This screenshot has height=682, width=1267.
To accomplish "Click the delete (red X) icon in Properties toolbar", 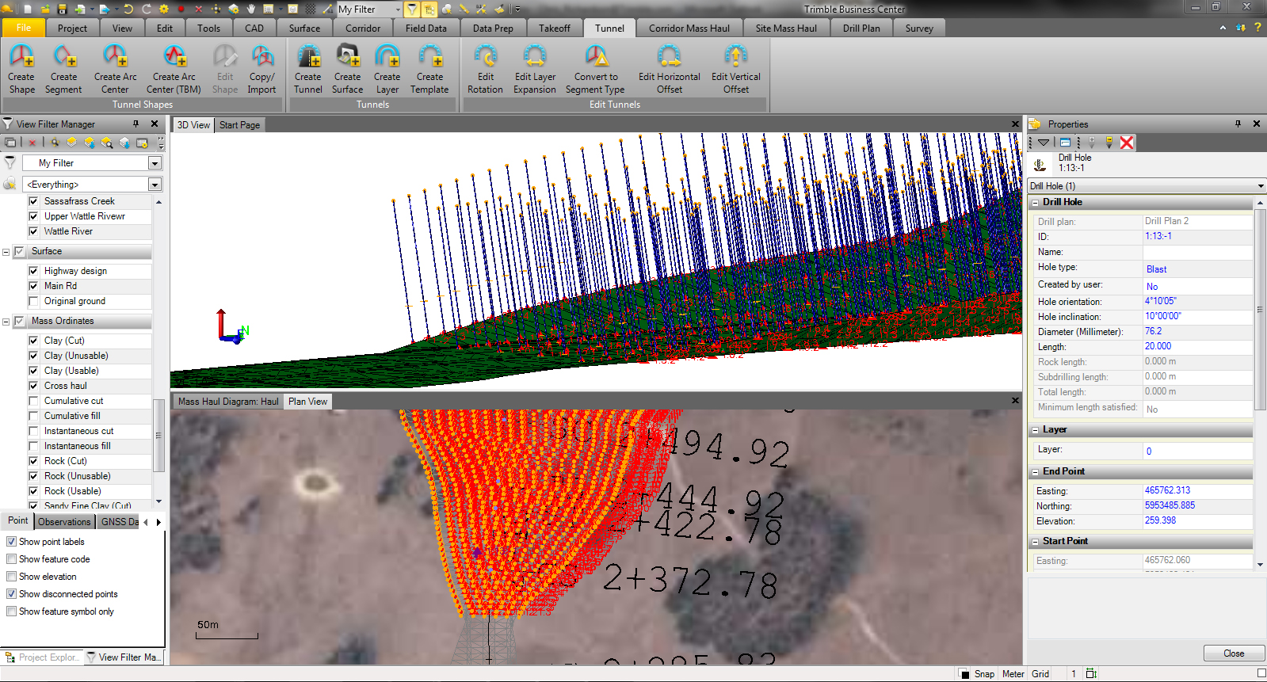I will (x=1127, y=143).
